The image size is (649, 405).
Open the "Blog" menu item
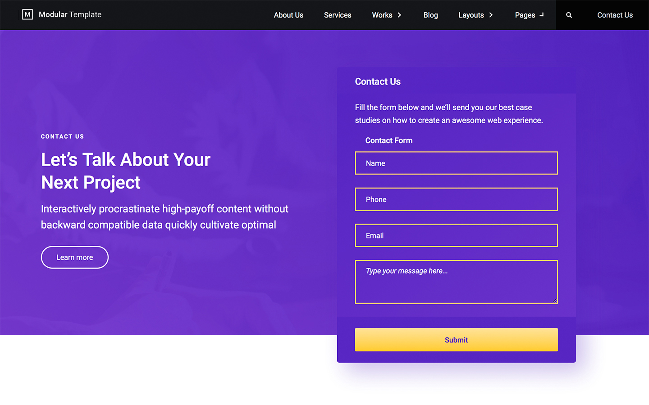point(430,15)
